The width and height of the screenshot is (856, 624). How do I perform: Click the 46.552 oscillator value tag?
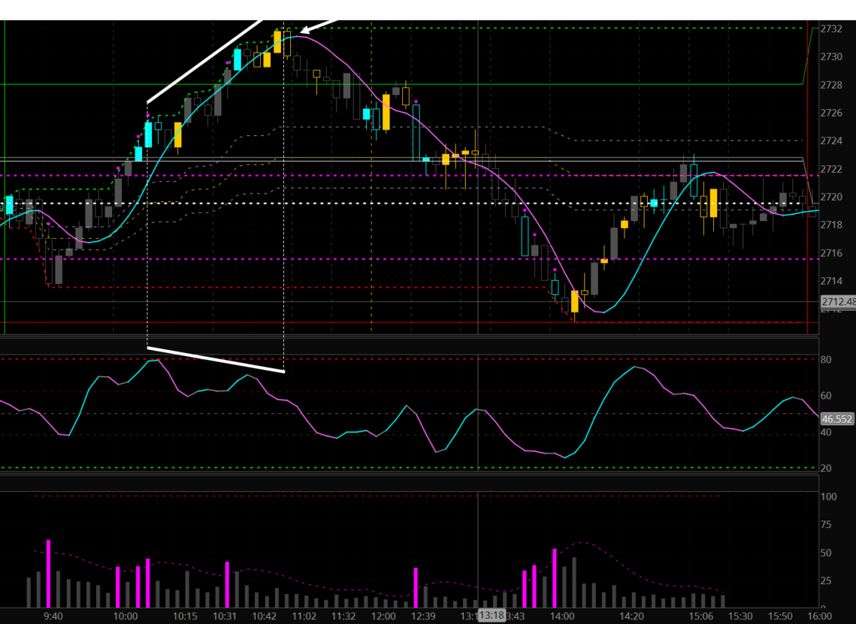click(x=836, y=420)
